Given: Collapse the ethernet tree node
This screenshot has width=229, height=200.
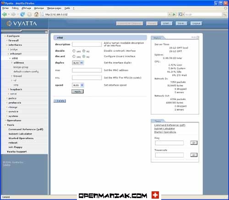Looking at the screenshot, I should [8, 54].
